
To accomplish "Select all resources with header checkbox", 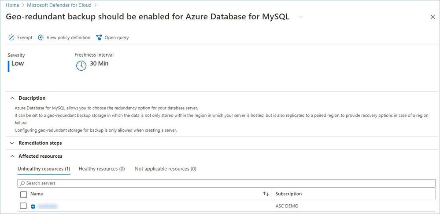I will [x=24, y=194].
